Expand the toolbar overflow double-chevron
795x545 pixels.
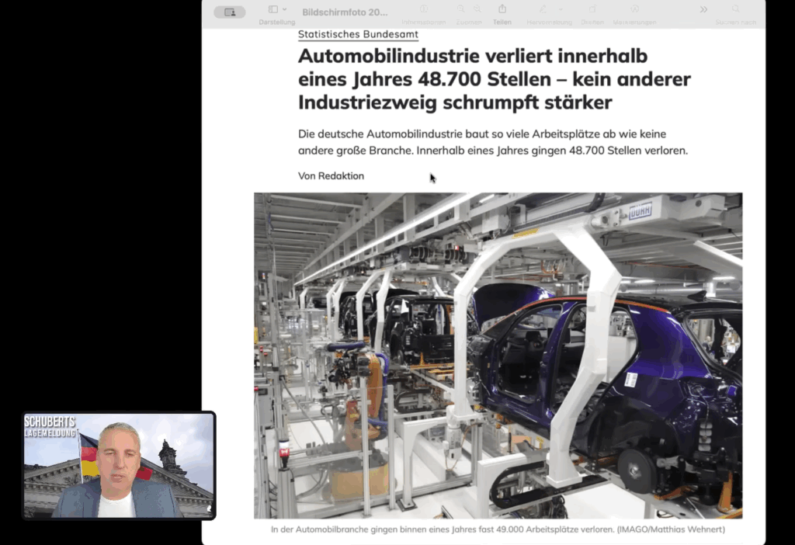703,9
